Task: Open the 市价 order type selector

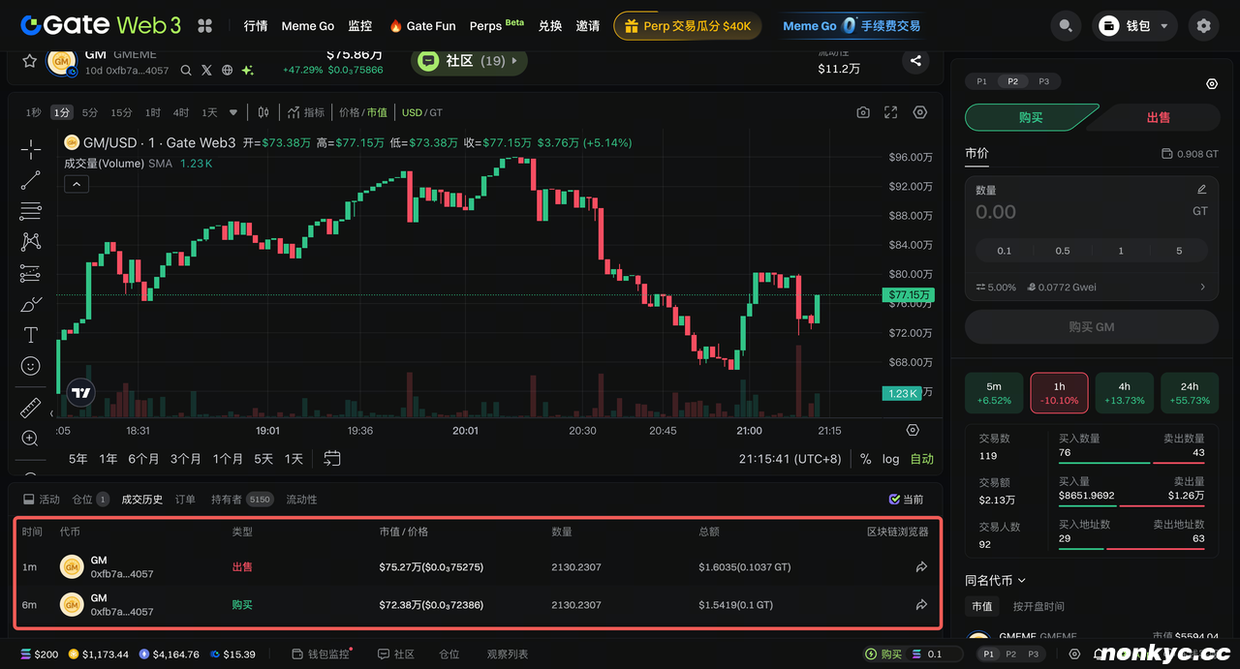Action: click(x=976, y=153)
